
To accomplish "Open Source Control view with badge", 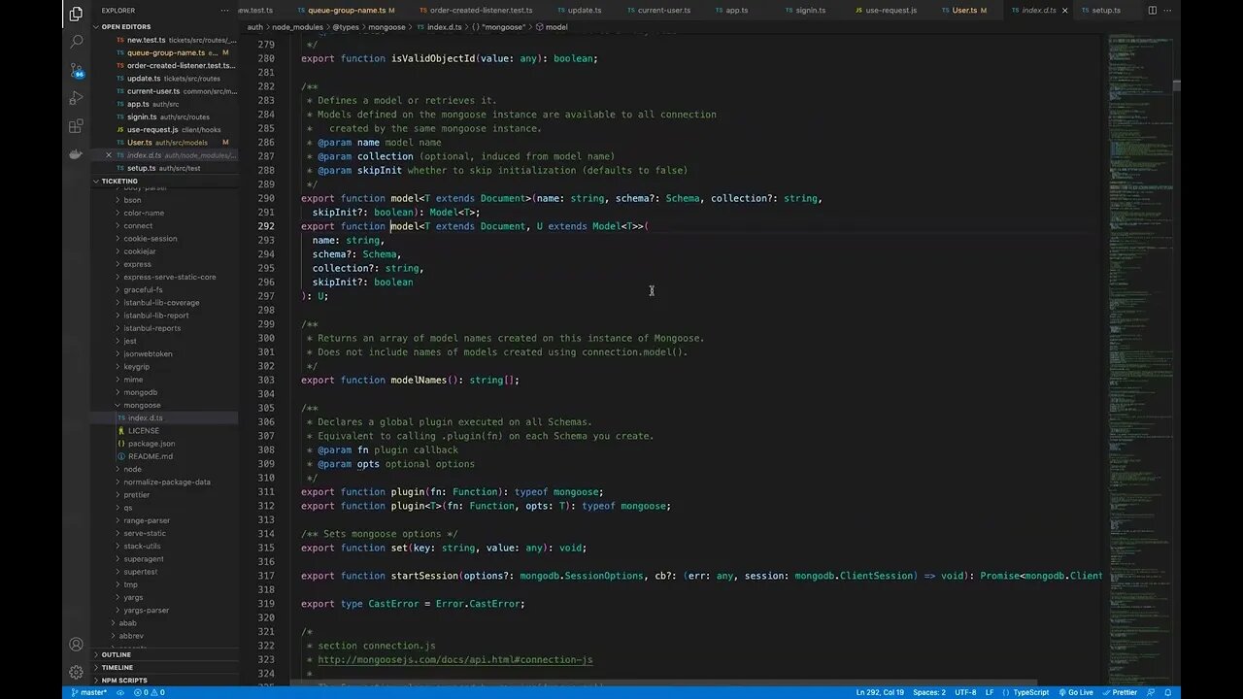I will point(76,70).
